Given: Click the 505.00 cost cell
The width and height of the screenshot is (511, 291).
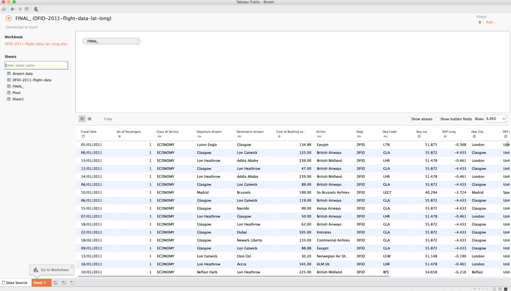Looking at the screenshot, I should [x=306, y=232].
